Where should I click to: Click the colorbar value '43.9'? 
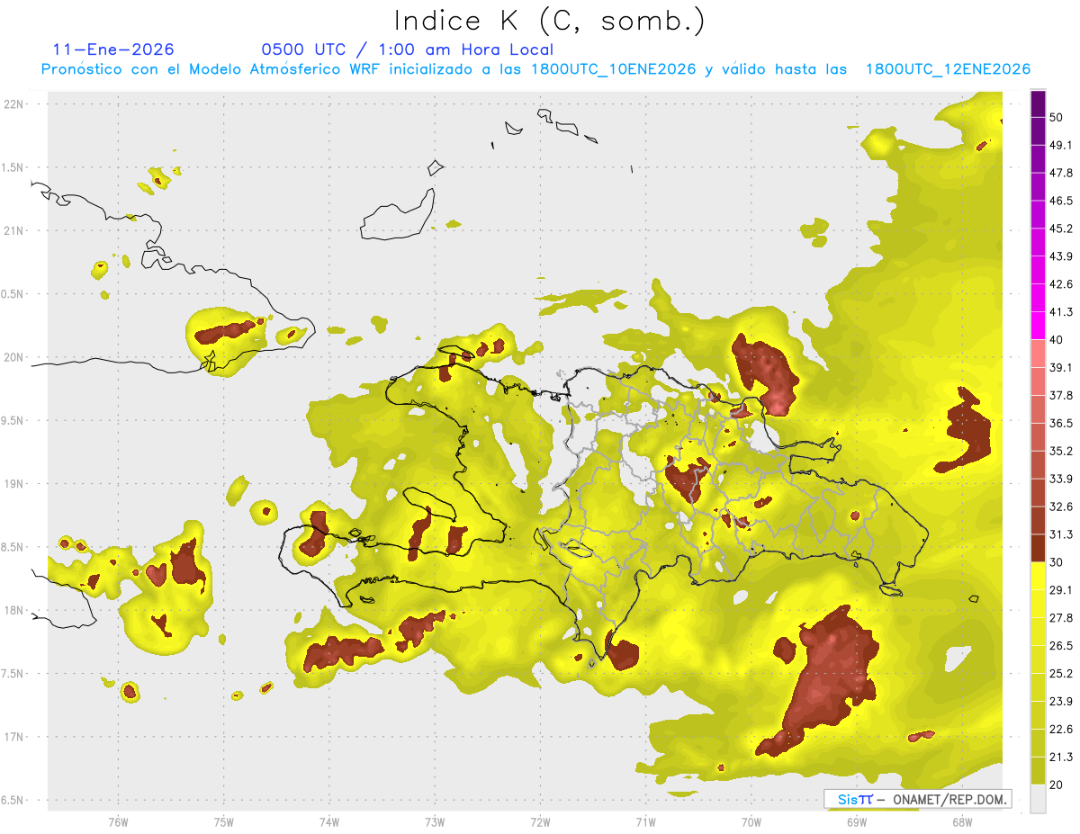[x=1061, y=256]
